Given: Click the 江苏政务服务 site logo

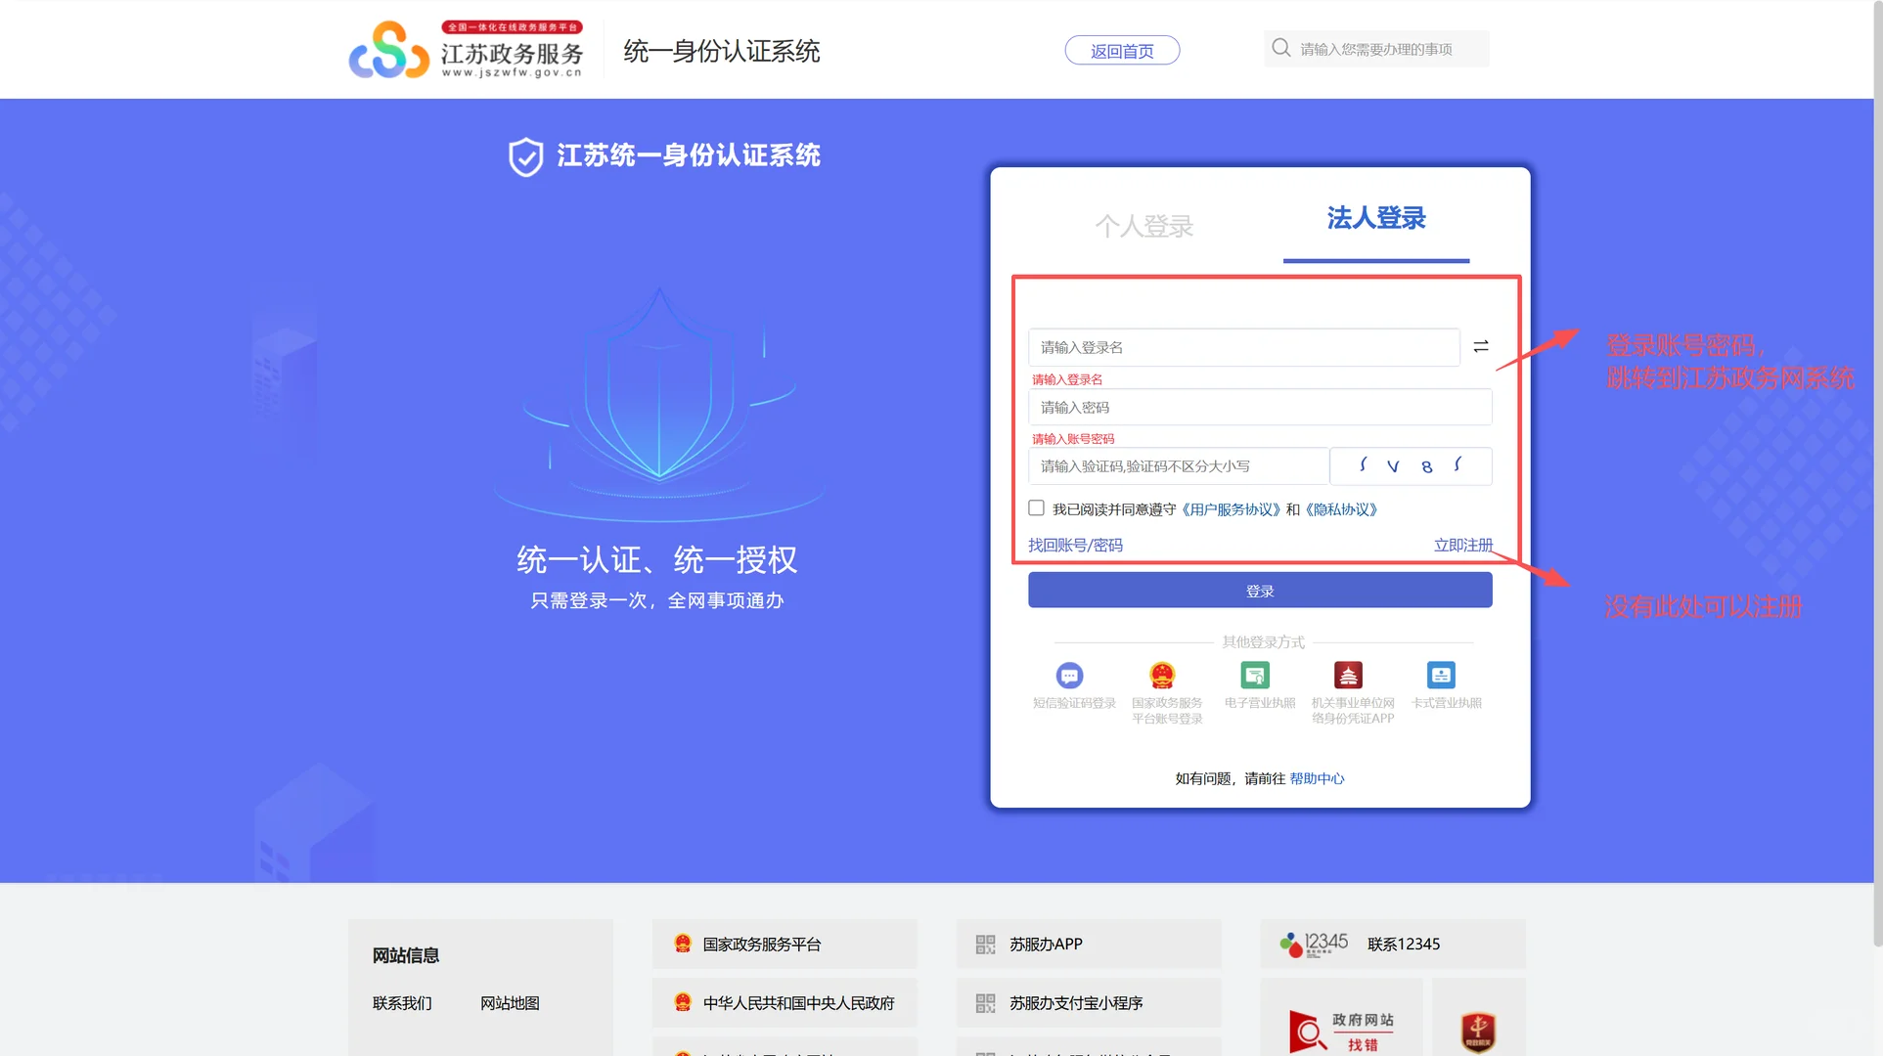Looking at the screenshot, I should tap(465, 50).
